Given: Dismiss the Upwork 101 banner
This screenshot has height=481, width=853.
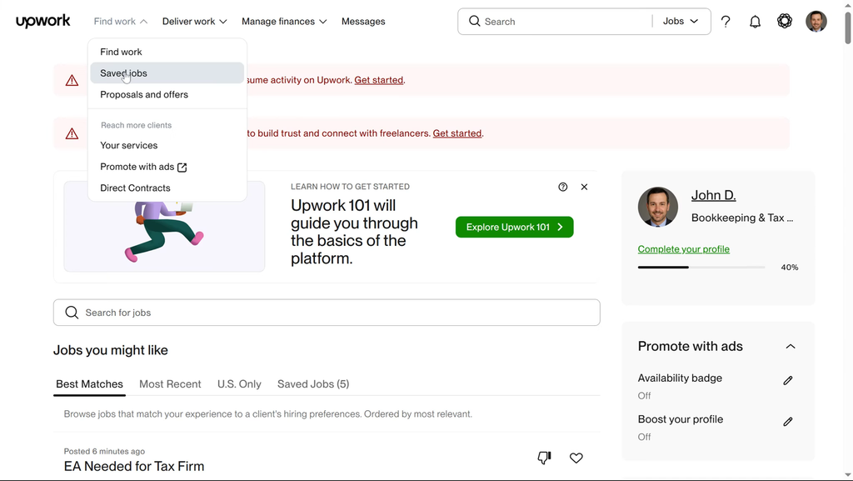Looking at the screenshot, I should point(584,187).
